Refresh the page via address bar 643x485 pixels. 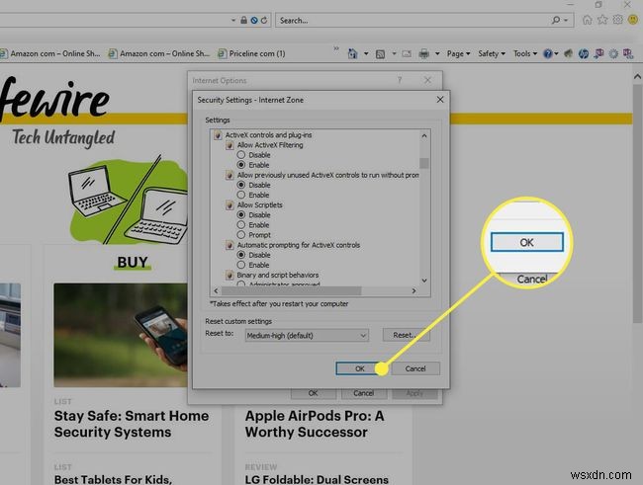click(x=264, y=20)
